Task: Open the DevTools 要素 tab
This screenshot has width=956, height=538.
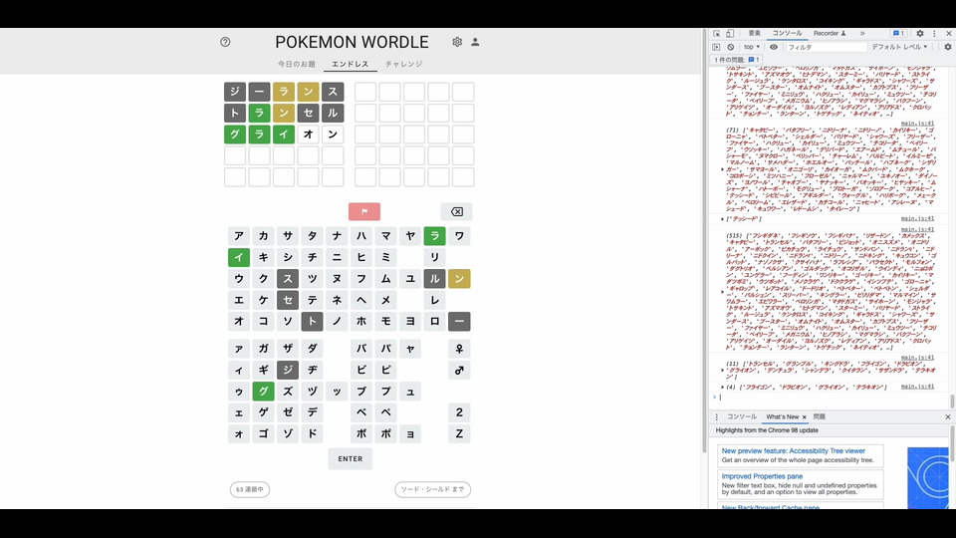Action: coord(755,34)
